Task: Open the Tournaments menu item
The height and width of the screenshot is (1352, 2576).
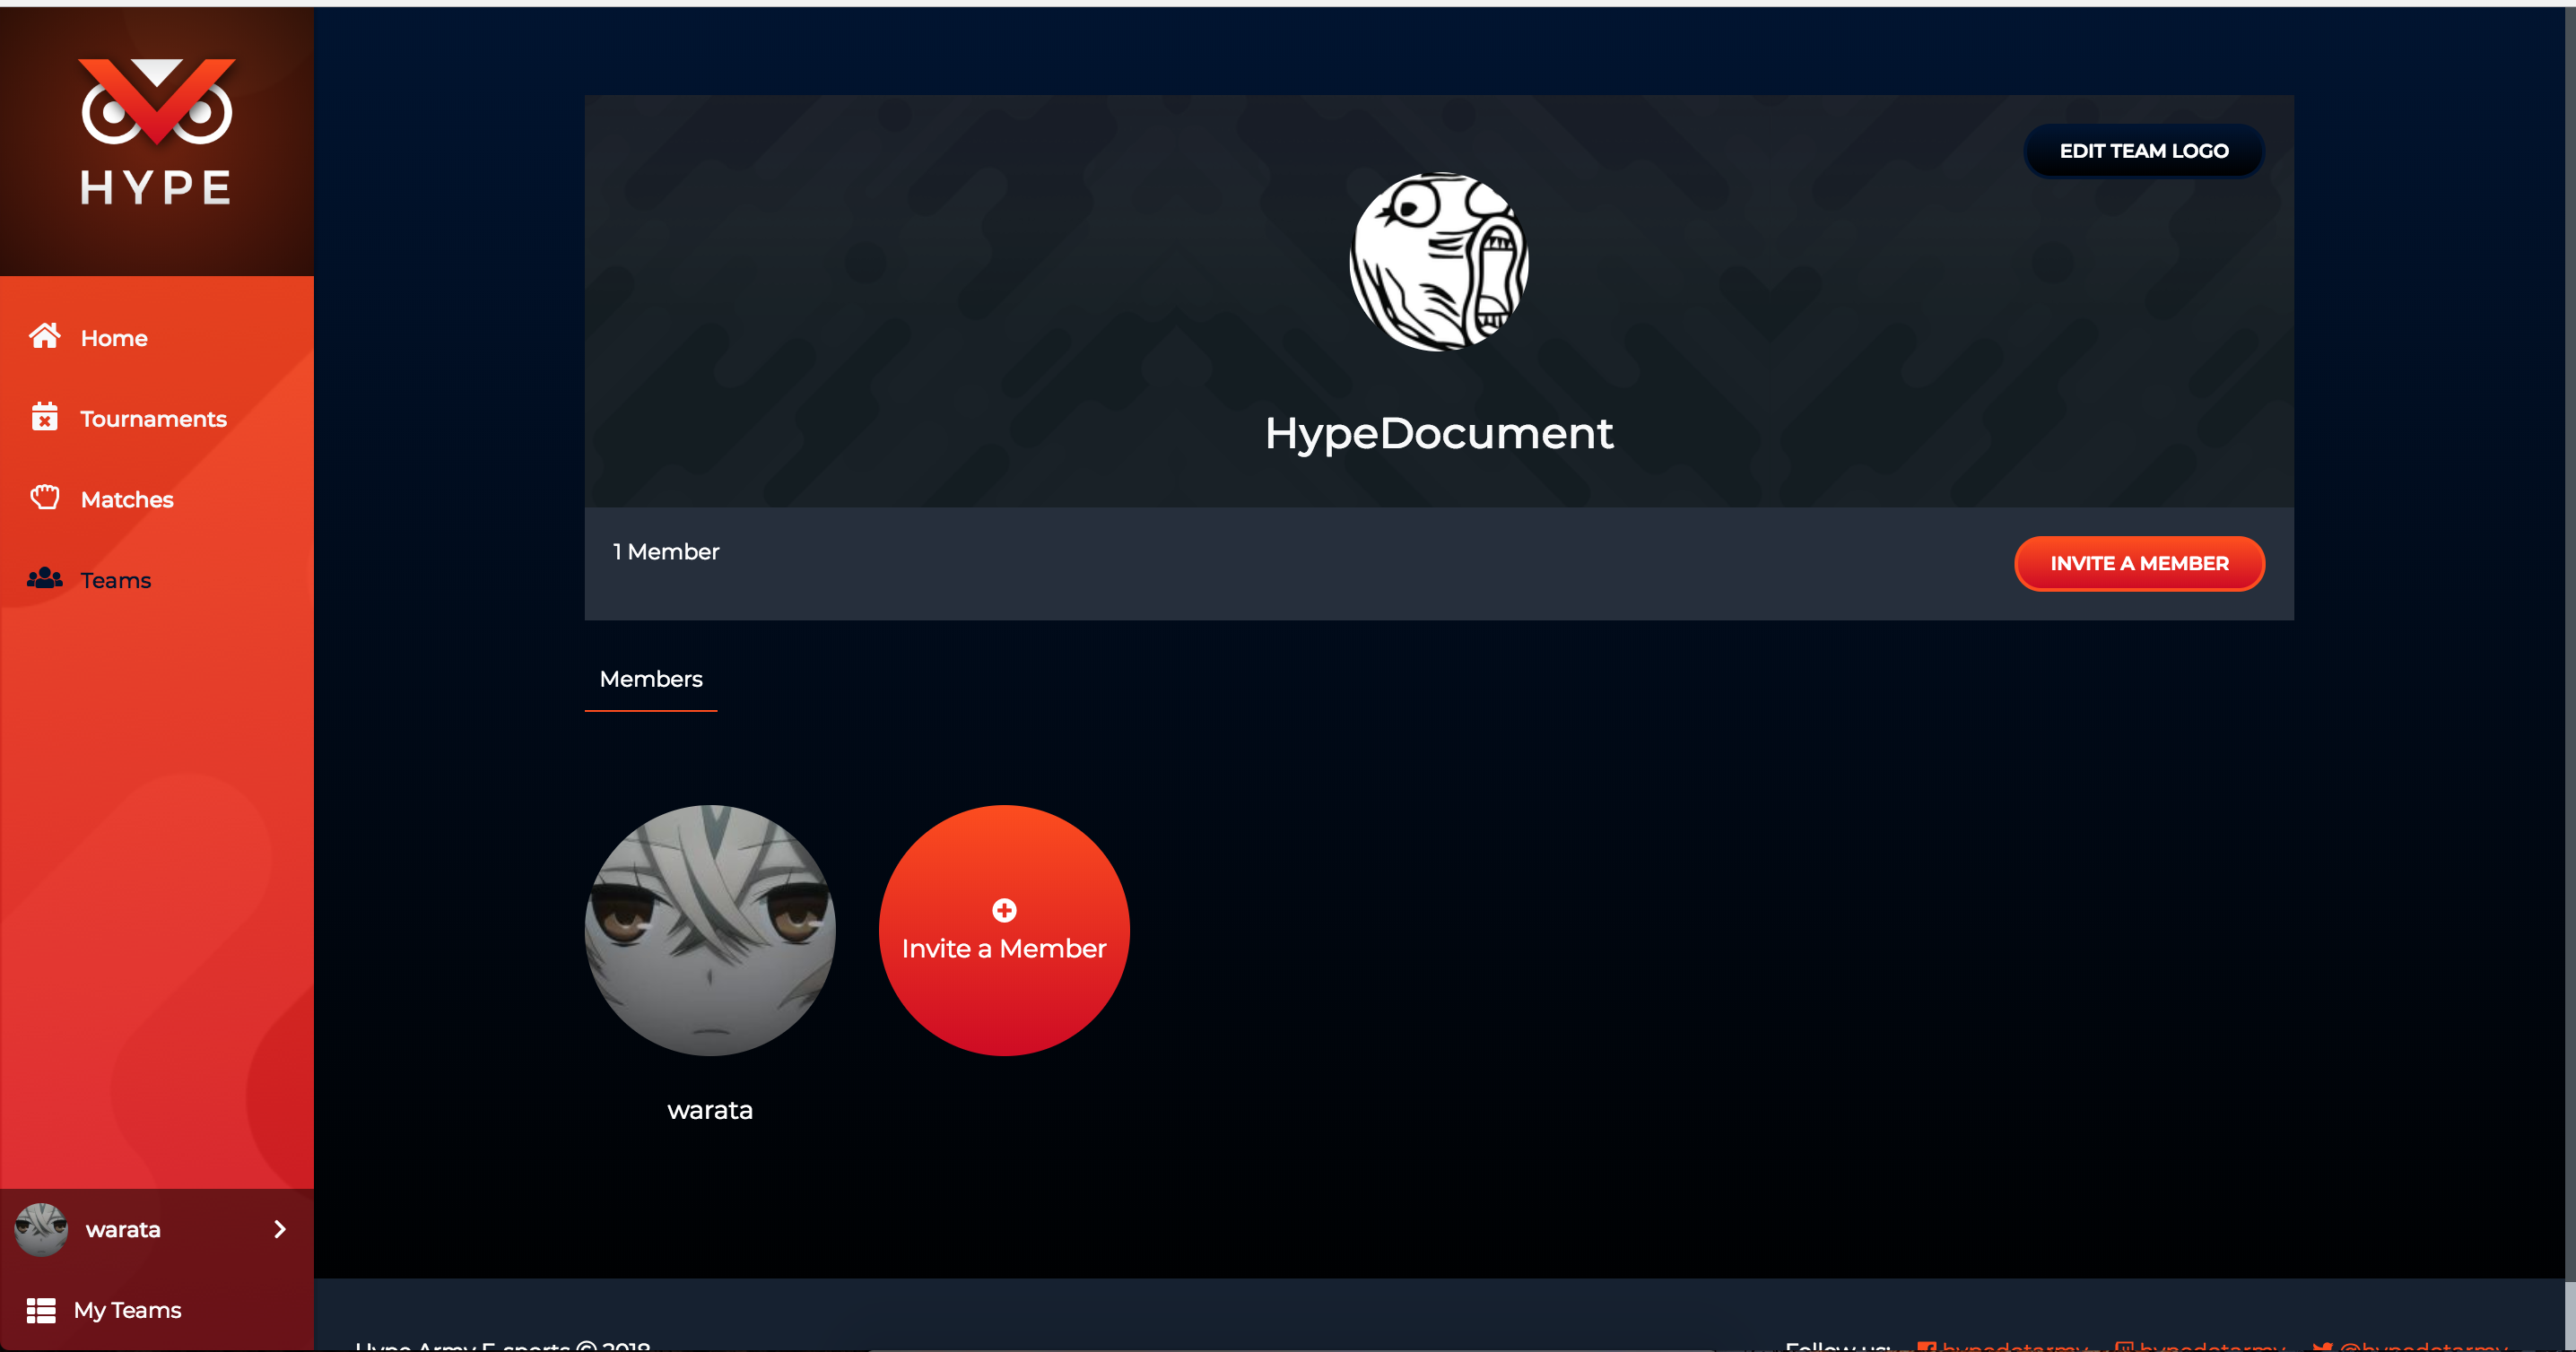Action: click(x=153, y=419)
